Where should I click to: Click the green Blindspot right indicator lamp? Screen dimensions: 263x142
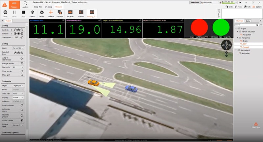221,28
